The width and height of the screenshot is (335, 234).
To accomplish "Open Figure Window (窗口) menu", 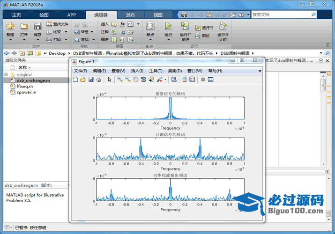I will (195, 71).
